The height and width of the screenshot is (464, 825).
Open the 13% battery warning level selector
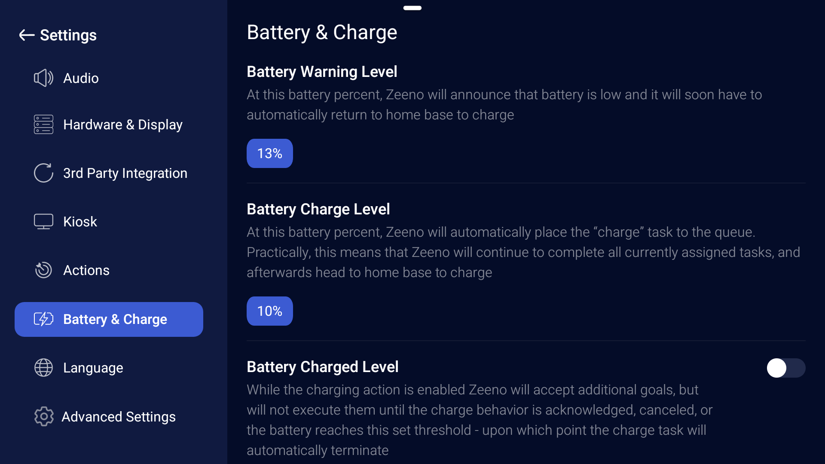[269, 153]
